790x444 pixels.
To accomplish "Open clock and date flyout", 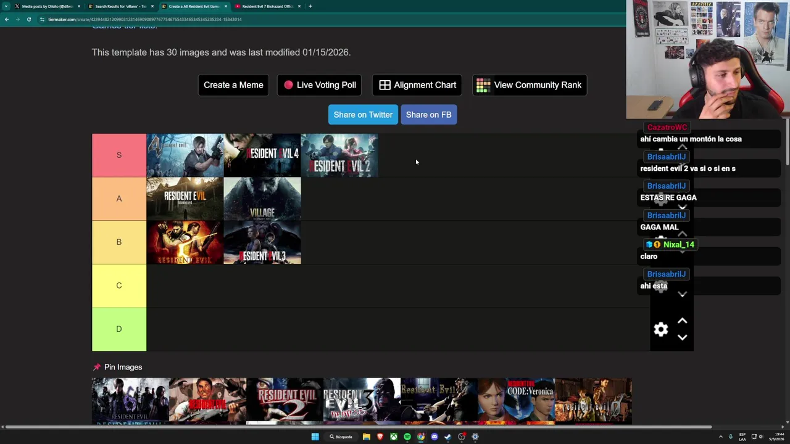I will tap(776, 437).
